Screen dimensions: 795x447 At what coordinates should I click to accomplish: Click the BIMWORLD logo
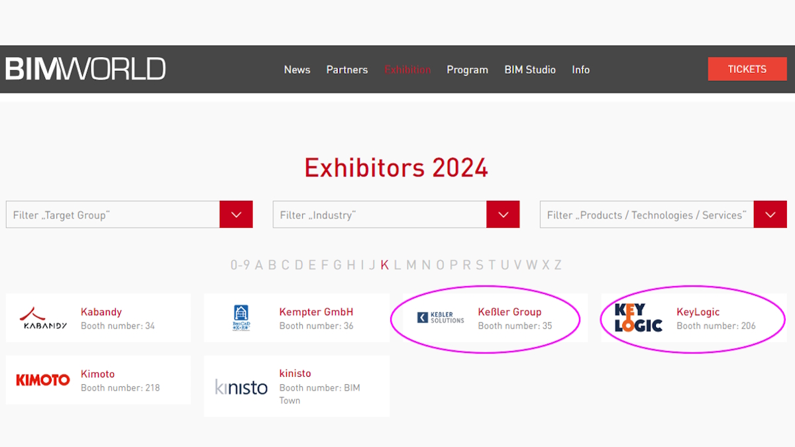pos(85,69)
